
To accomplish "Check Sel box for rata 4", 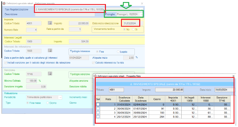I will click(x=98, y=117).
